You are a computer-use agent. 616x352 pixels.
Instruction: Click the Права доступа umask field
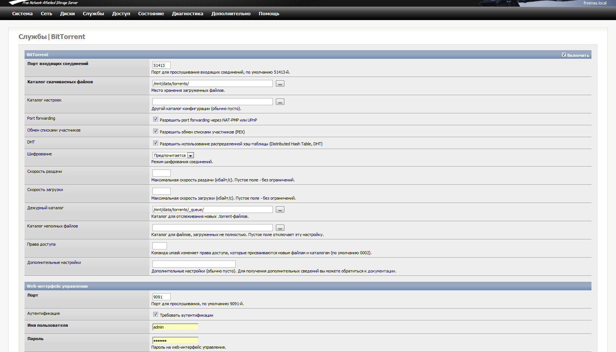(x=159, y=246)
